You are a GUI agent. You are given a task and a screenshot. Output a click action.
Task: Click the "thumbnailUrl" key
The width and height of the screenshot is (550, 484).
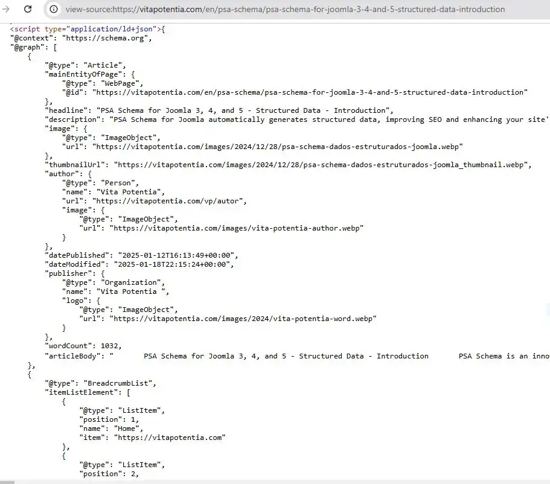coord(77,165)
